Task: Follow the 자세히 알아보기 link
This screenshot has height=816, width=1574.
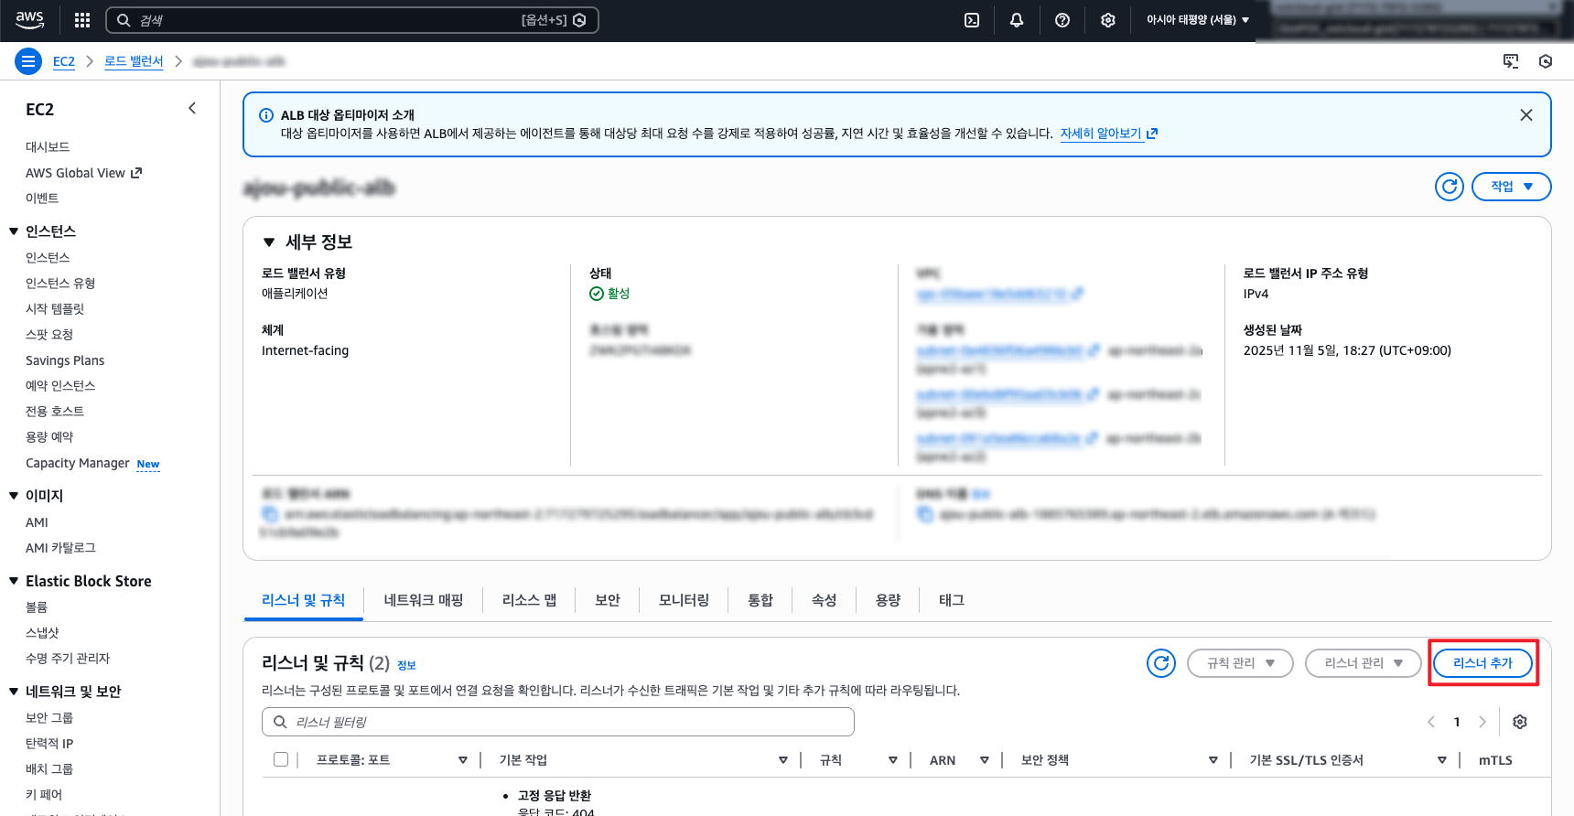Action: tap(1108, 134)
